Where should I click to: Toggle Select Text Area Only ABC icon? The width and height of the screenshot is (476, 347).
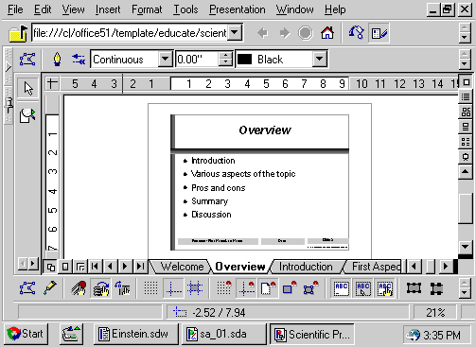363,288
